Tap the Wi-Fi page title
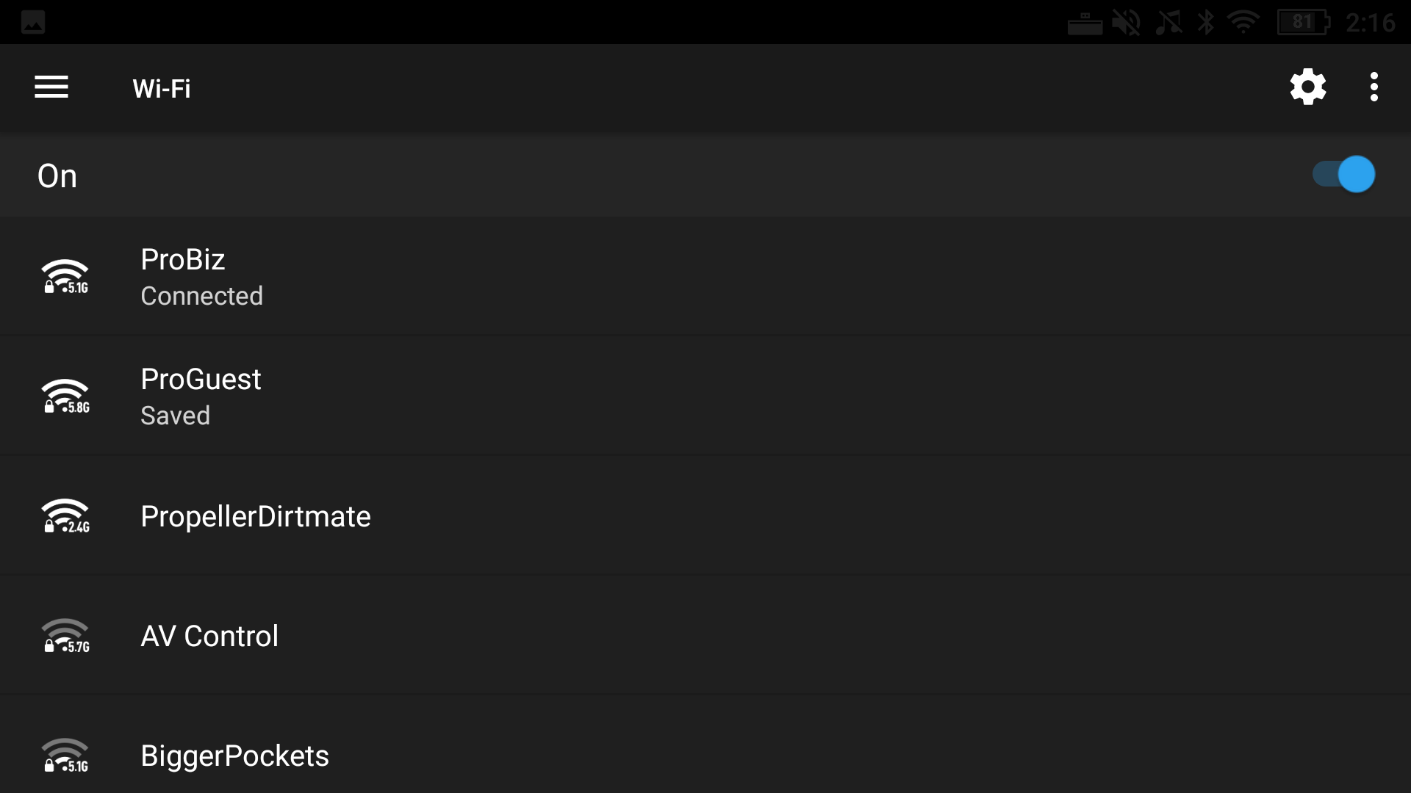 pyautogui.click(x=162, y=89)
